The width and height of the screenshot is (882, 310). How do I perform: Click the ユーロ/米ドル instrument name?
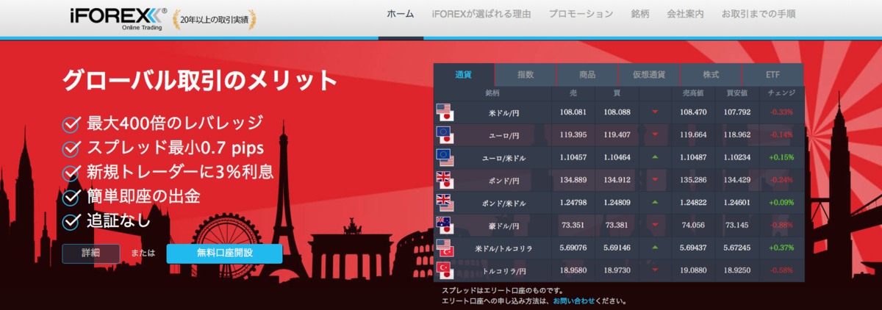[503, 157]
